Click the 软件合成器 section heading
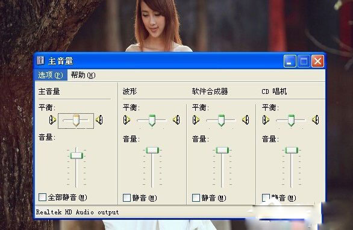The image size is (353, 230). point(210,92)
